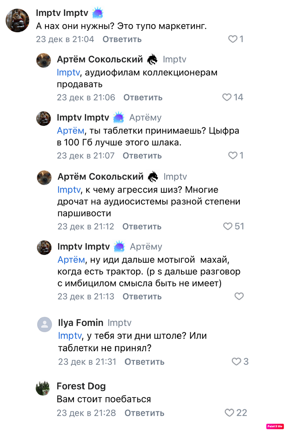Click the blue "Артём" mention in 21:07 comment
The height and width of the screenshot is (431, 286).
(x=70, y=131)
